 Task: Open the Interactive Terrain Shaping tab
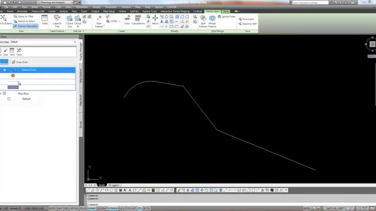(175, 11)
